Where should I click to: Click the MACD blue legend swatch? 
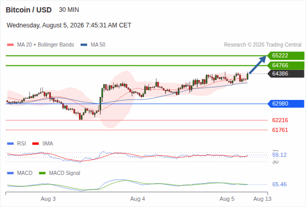[x=10, y=173]
